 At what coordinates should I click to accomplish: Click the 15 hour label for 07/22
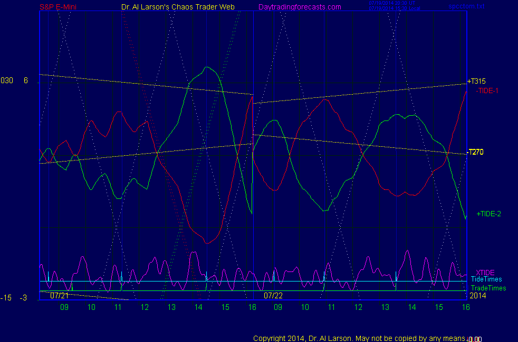[439, 307]
